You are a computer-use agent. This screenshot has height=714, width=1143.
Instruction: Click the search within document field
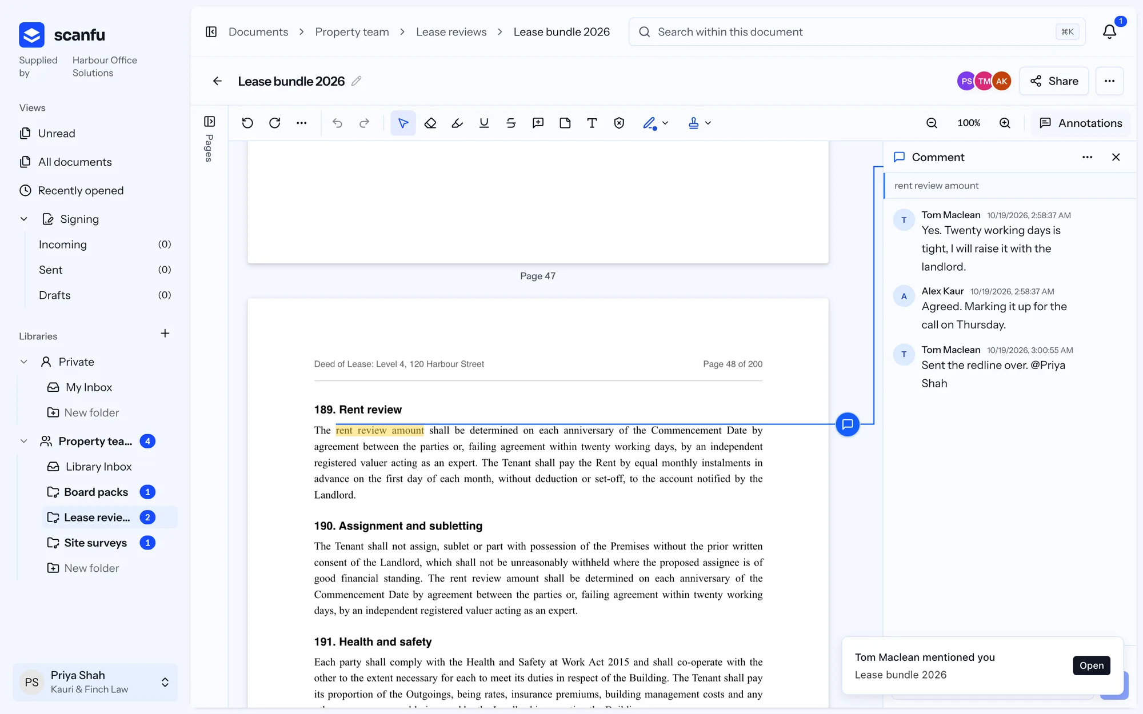tap(857, 32)
